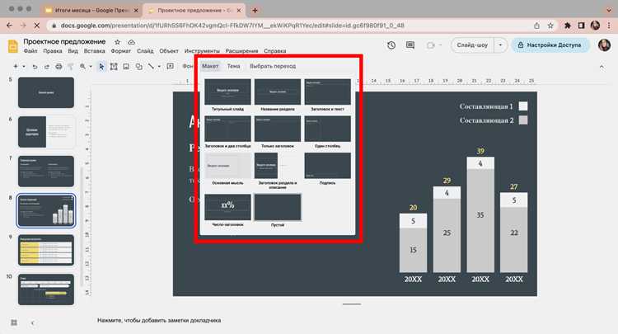This screenshot has width=618, height=334.
Task: Expand Слайд-шоу options arrow
Action: pos(500,45)
